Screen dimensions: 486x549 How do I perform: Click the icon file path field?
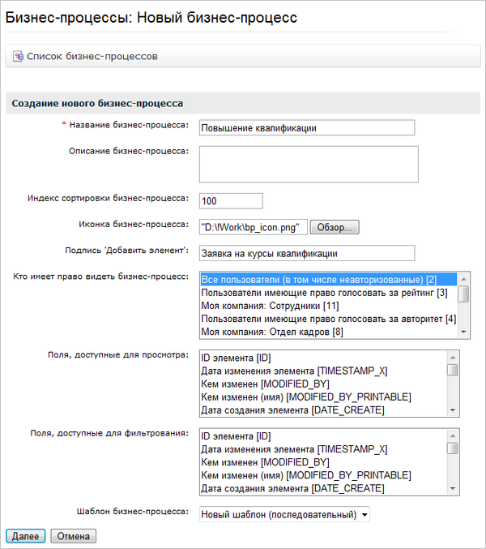[253, 227]
